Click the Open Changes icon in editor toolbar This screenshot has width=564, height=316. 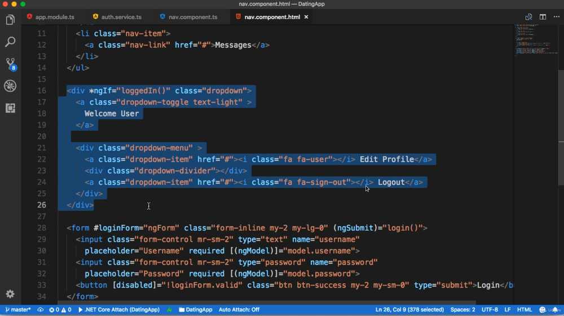click(528, 17)
